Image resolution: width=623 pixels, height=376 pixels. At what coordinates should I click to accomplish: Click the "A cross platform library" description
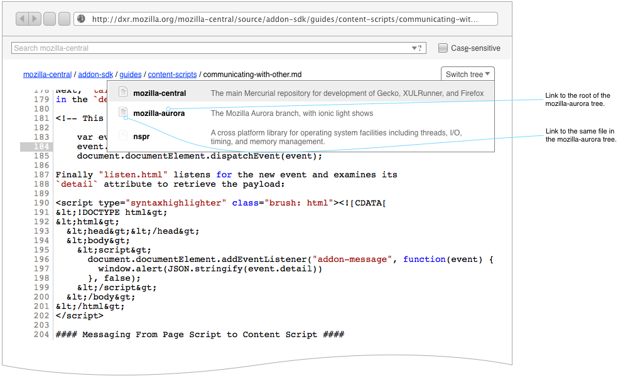pyautogui.click(x=336, y=137)
